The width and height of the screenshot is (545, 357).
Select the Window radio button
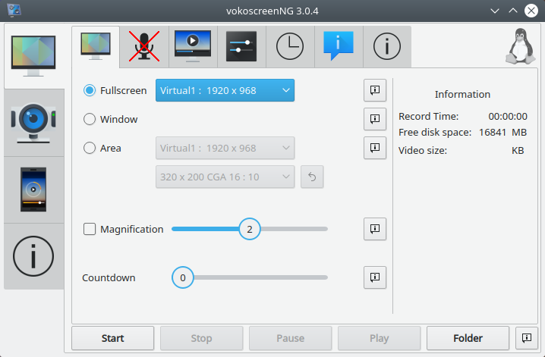(x=90, y=119)
